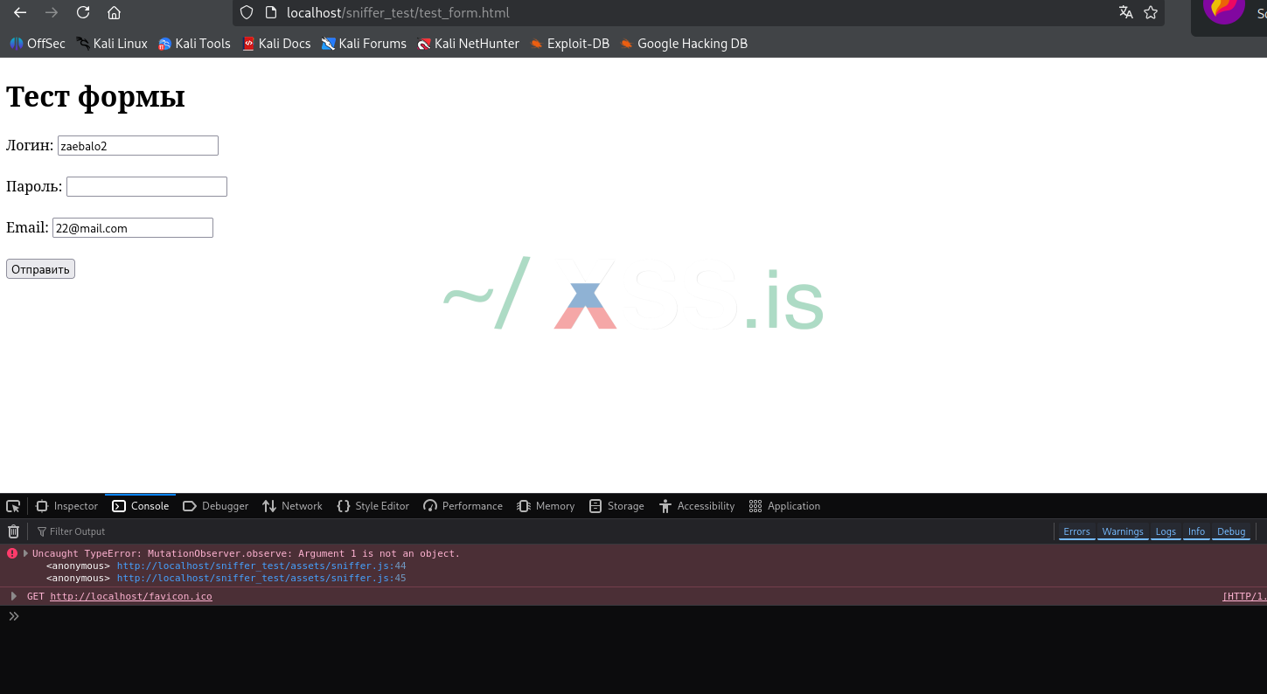Open sniffer.js at line 44
The image size is (1267, 694).
pyautogui.click(x=261, y=566)
